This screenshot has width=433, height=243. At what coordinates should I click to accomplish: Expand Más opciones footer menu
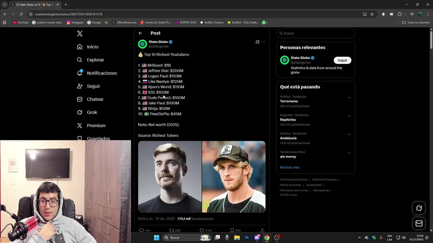[322, 190]
